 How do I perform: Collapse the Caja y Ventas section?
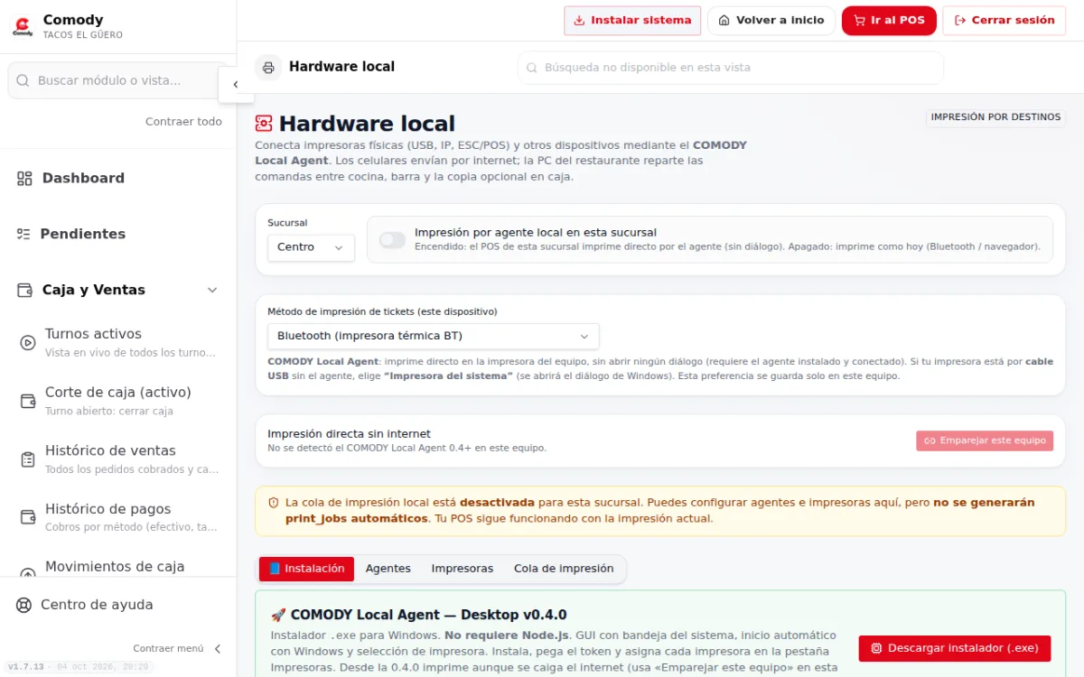point(212,290)
